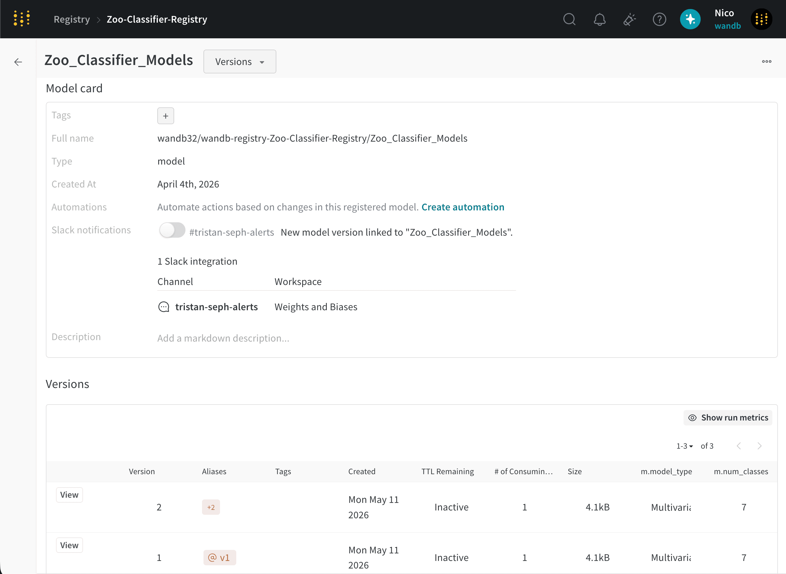
Task: Open the Versions dropdown
Action: (x=240, y=62)
